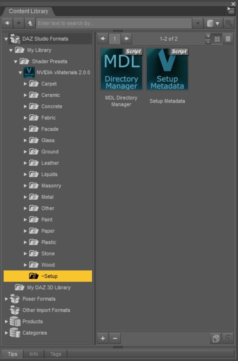Screen dimensions: 238x361
Task: Open the Content Library pane options menu
Action: coord(231,11)
